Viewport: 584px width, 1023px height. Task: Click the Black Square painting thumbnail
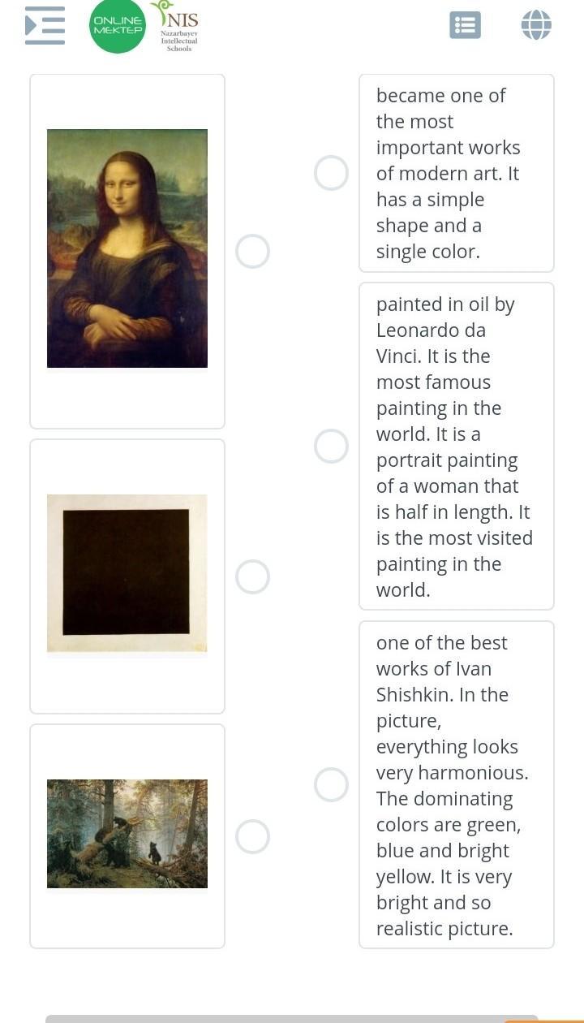click(127, 573)
